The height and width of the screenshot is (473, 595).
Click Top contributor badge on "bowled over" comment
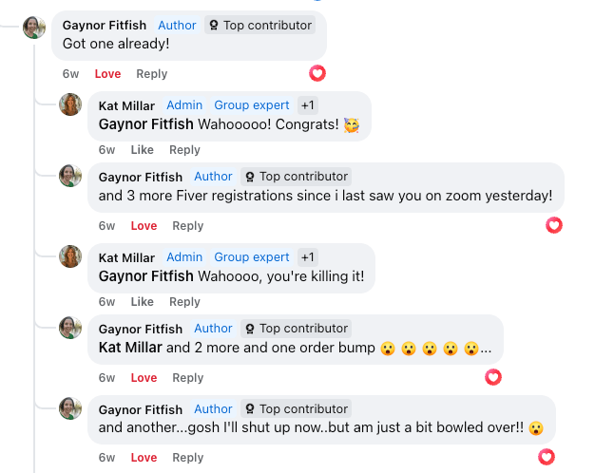coord(296,408)
